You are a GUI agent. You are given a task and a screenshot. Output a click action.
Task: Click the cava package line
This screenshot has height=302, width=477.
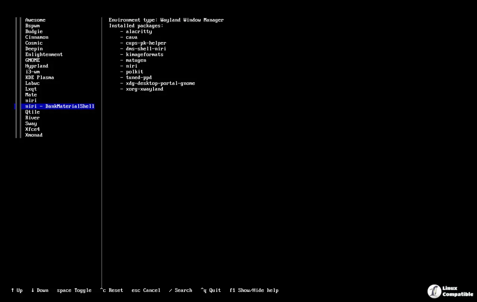click(x=129, y=37)
